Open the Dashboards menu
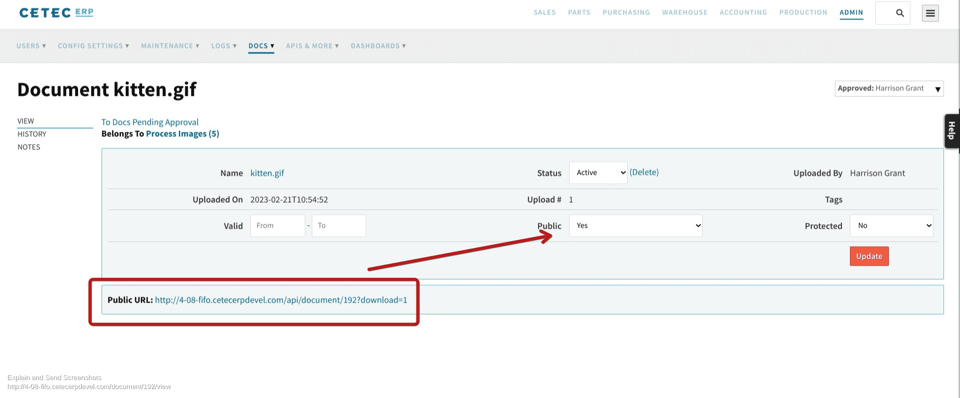The width and height of the screenshot is (960, 398). (378, 46)
